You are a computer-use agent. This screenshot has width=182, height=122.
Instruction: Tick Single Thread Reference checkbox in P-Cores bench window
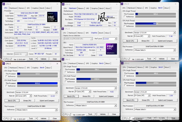(66, 72)
